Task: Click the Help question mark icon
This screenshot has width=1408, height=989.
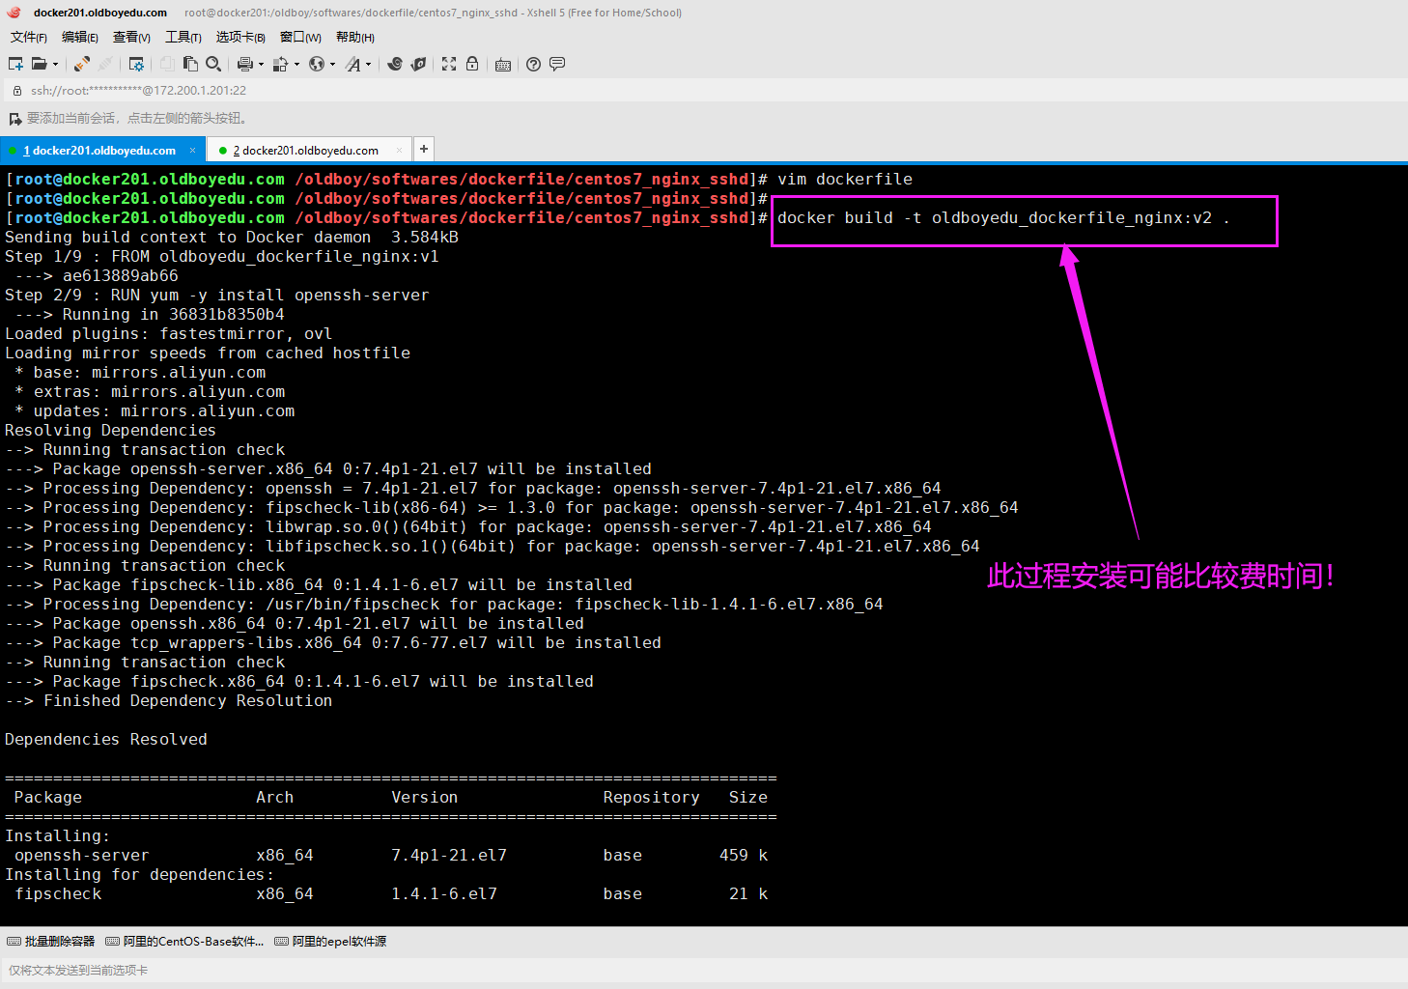Action: point(533,64)
